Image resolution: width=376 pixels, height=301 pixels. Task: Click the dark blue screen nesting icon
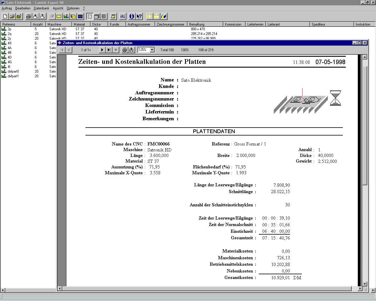[x=80, y=16]
